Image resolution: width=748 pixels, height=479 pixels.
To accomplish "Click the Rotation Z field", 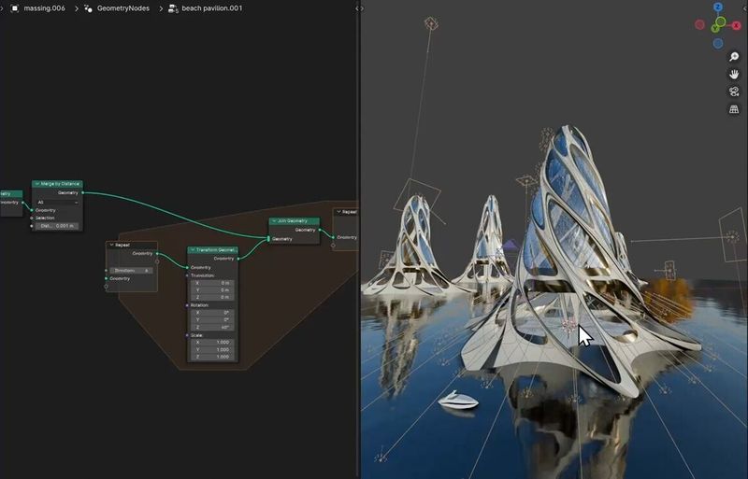I will pyautogui.click(x=213, y=327).
